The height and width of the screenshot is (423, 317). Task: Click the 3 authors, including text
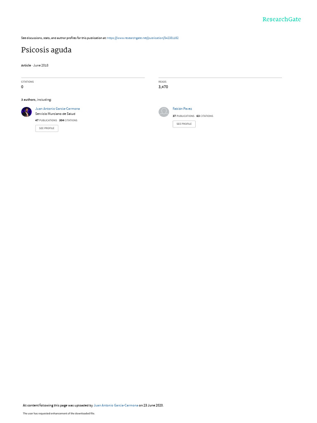point(36,100)
